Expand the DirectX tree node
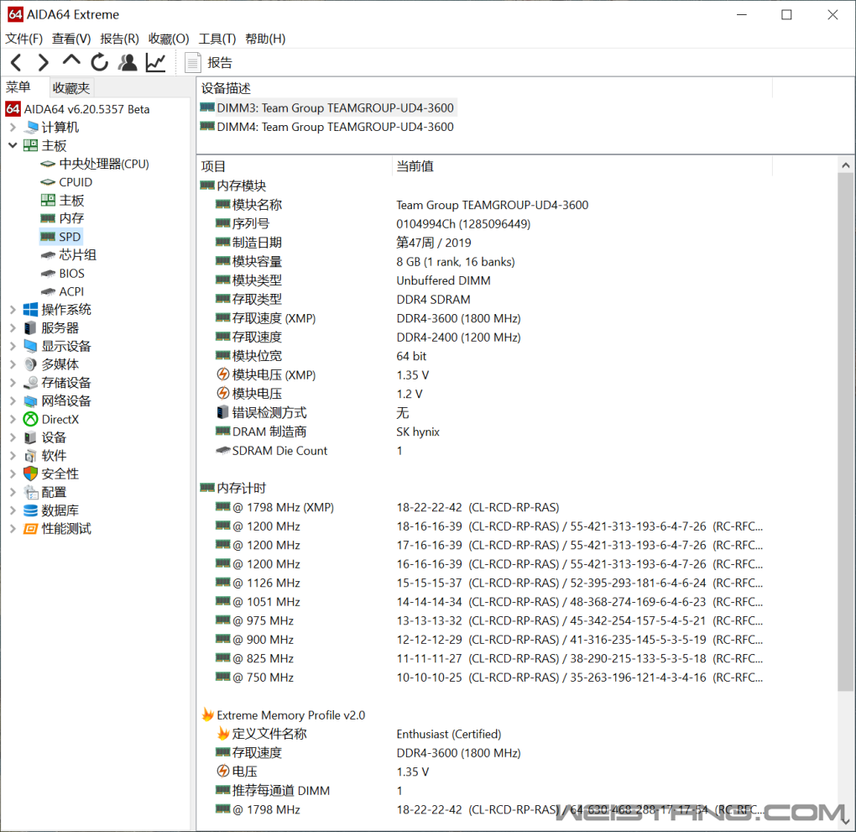 [13, 419]
